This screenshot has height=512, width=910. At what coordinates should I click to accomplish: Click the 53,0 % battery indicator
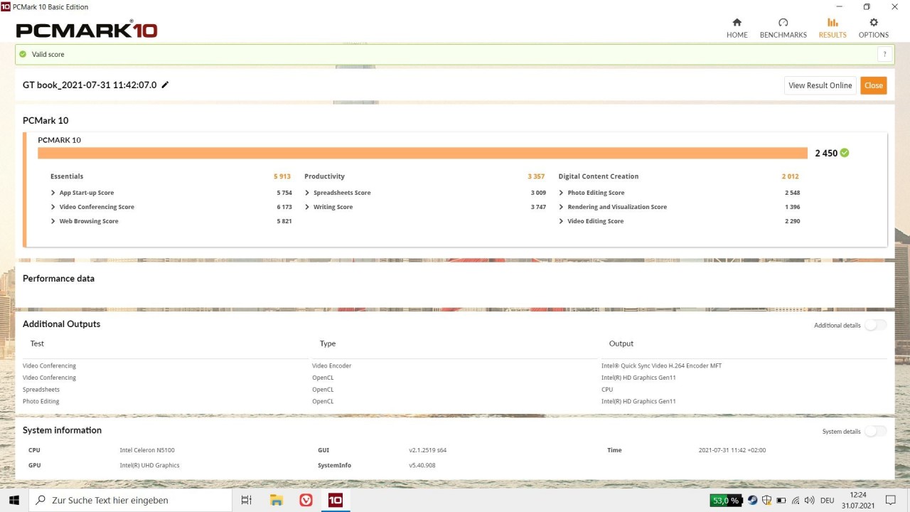coord(725,501)
